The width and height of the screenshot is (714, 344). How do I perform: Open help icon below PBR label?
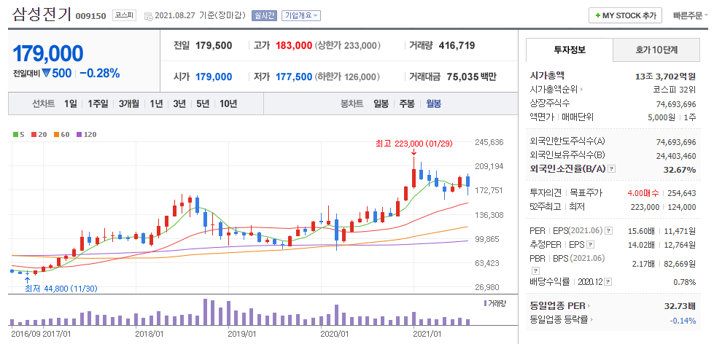pos(534,270)
